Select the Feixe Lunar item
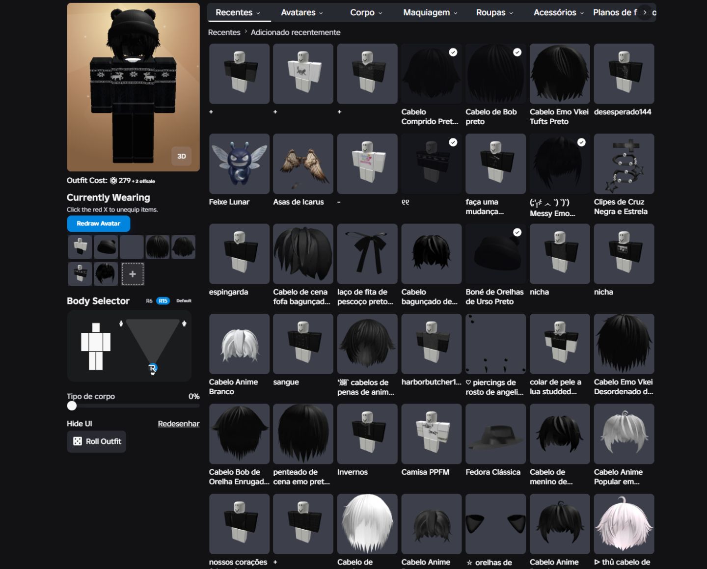 (239, 164)
